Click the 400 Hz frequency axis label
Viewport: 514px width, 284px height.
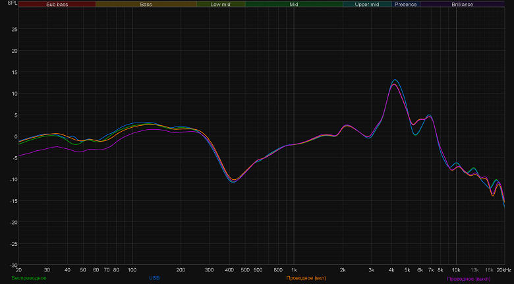coord(229,270)
